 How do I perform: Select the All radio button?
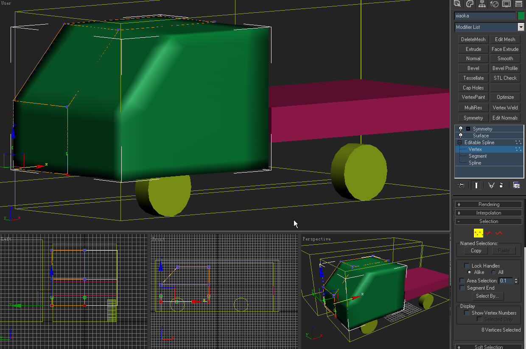(x=494, y=272)
